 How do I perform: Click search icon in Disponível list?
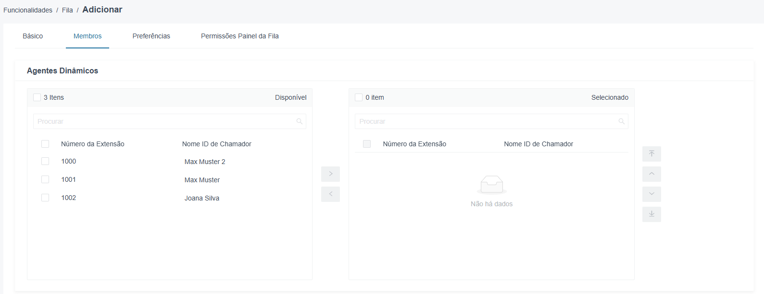[x=300, y=121]
